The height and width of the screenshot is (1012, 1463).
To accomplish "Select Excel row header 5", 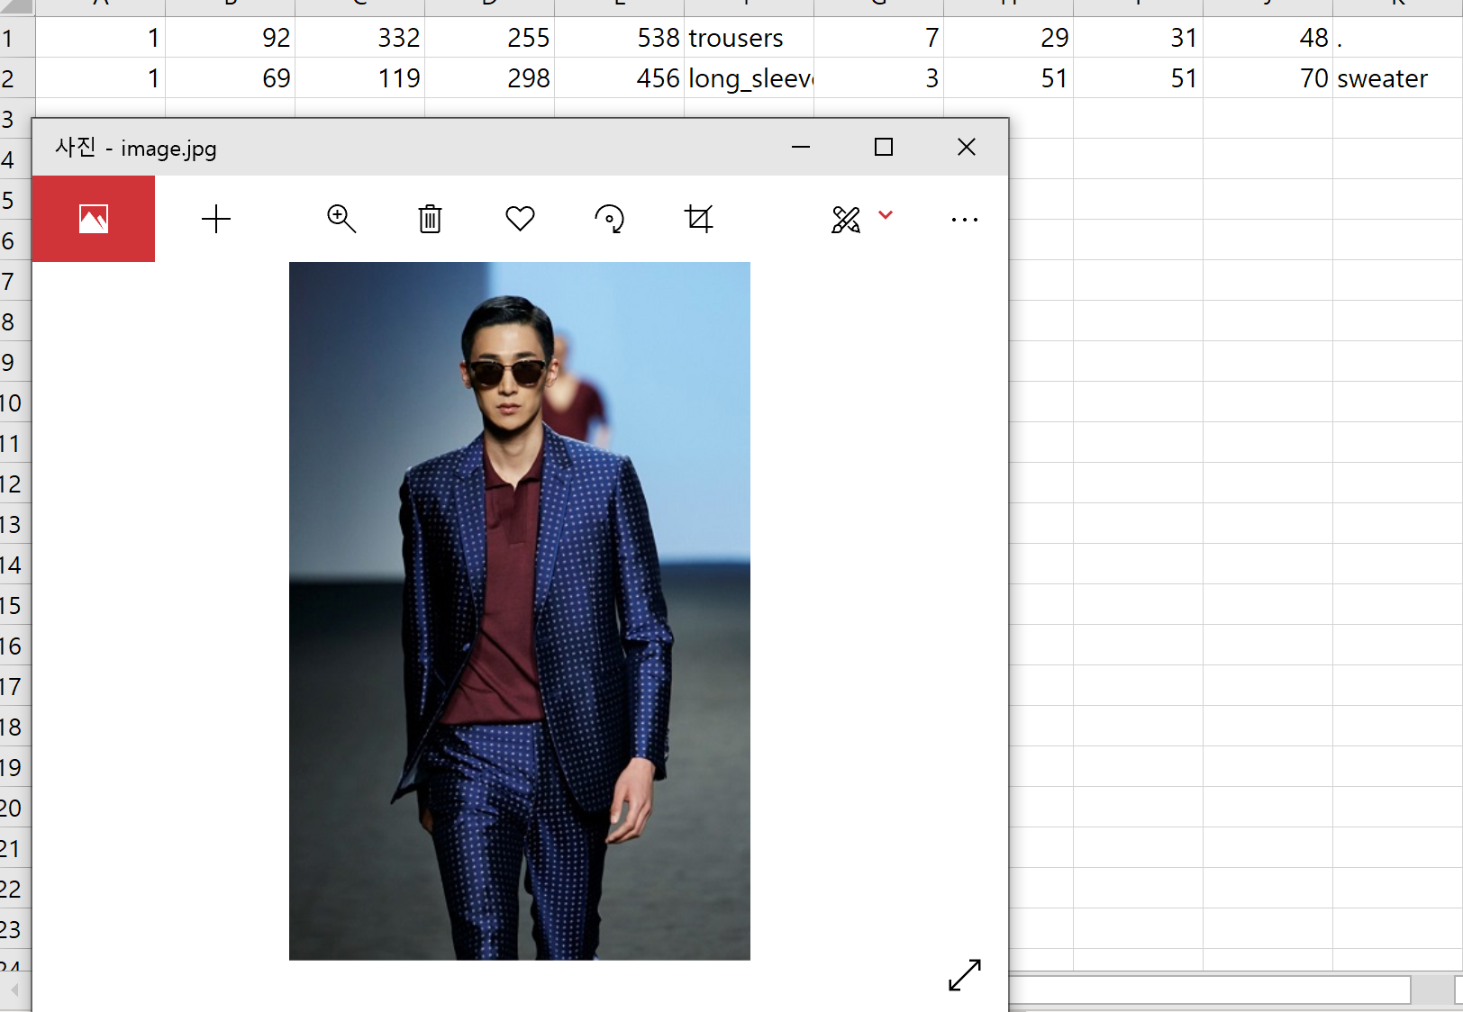I will [15, 200].
